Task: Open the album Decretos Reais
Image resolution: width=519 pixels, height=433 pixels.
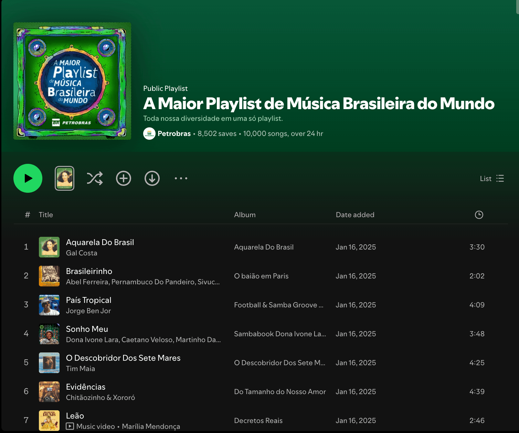Action: (258, 421)
